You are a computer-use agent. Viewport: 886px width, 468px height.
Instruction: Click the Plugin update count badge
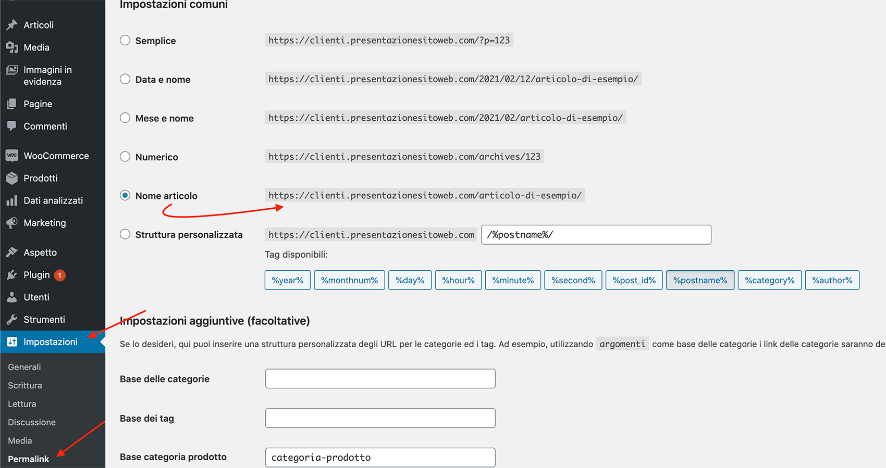tap(60, 275)
